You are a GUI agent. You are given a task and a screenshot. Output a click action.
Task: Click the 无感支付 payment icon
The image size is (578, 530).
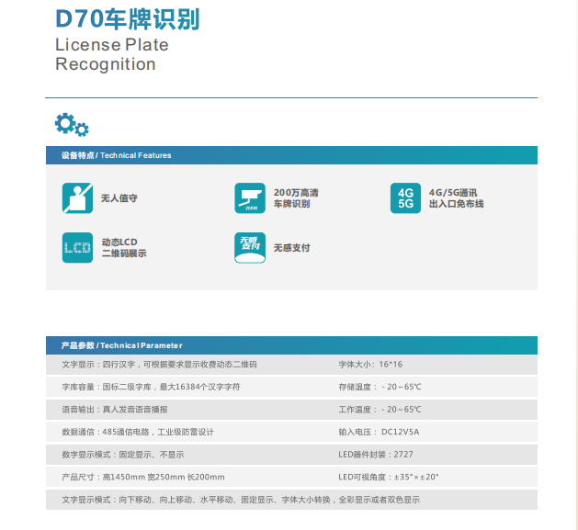point(250,247)
